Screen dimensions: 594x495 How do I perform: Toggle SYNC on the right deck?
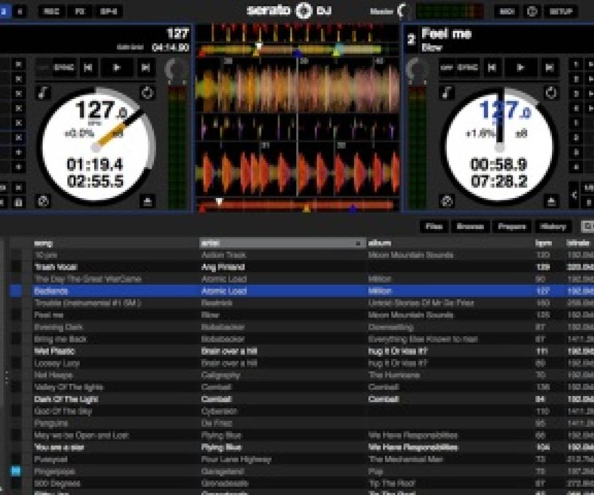pos(468,67)
